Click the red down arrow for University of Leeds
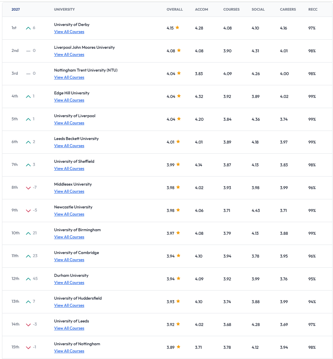Image resolution: width=333 pixels, height=359 pixels. coord(28,325)
